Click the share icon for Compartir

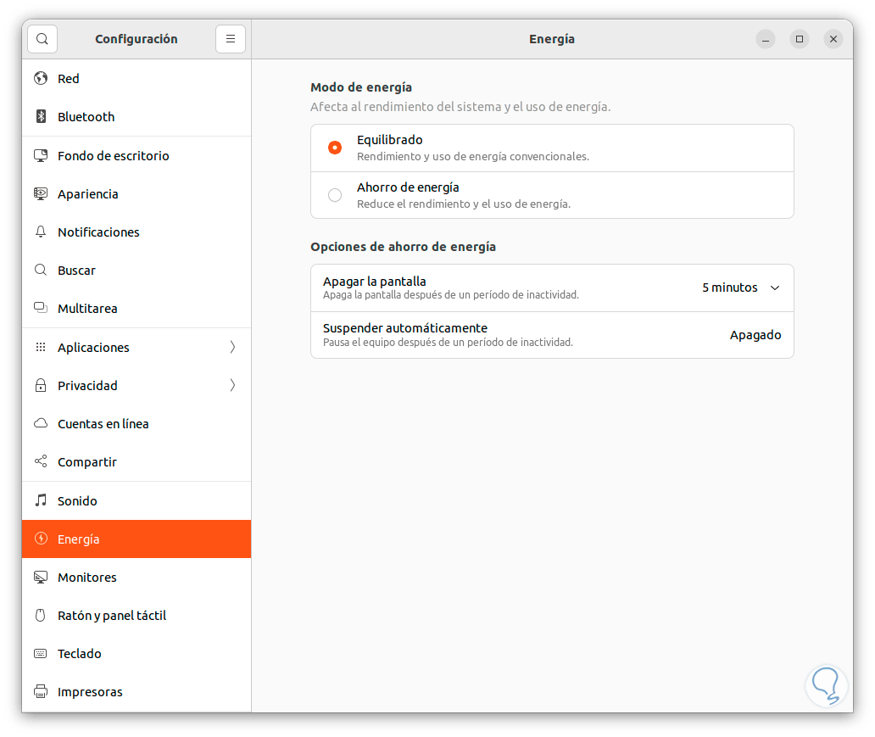pos(41,462)
